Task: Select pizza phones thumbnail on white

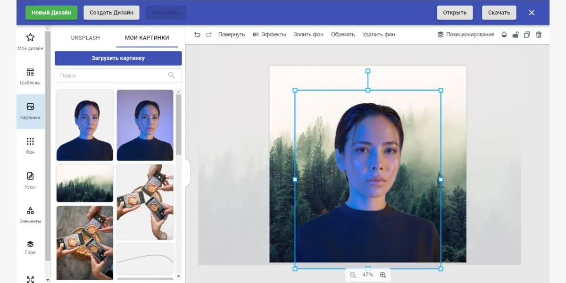Action: [x=145, y=202]
